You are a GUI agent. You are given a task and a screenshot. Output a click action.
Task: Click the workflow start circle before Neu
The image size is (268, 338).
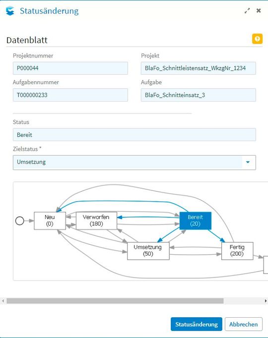(x=20, y=221)
